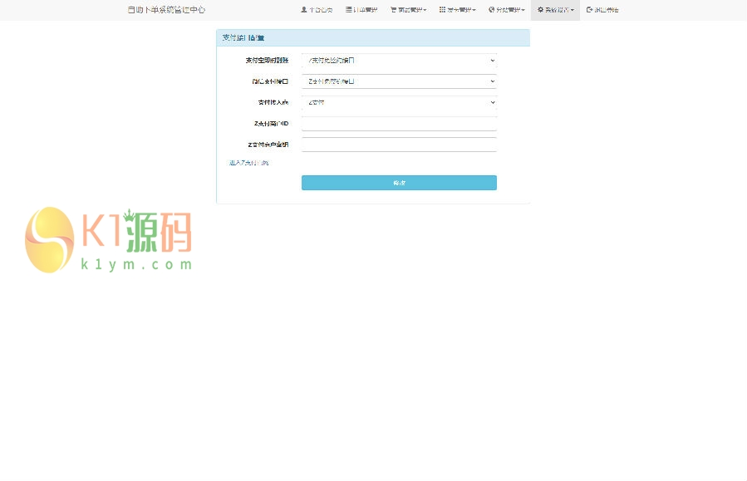Follow the 进入Z支付官网 link
Viewport: 747px width, 481px height.
[x=248, y=163]
